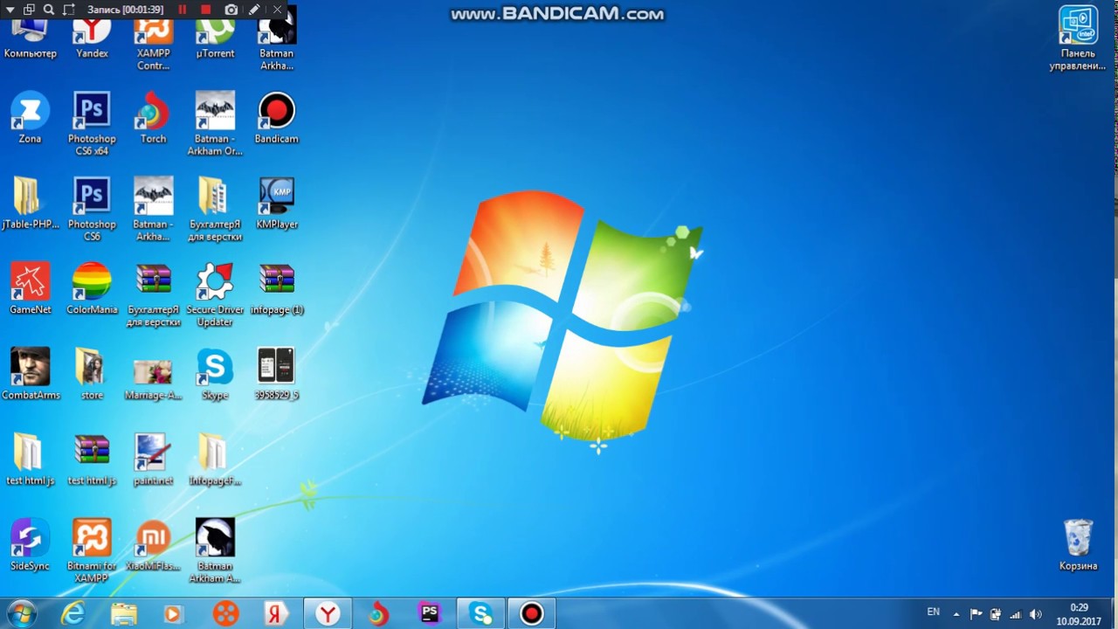The image size is (1118, 629).
Task: Close the Bandicam recording bar
Action: [x=278, y=10]
